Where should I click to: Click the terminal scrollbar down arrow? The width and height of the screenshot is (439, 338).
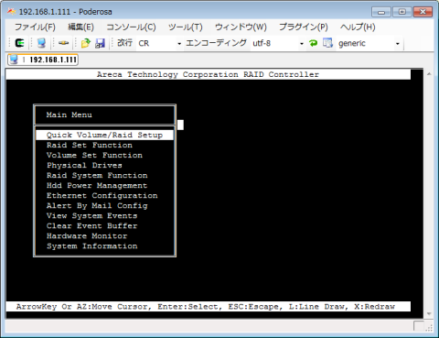429,313
